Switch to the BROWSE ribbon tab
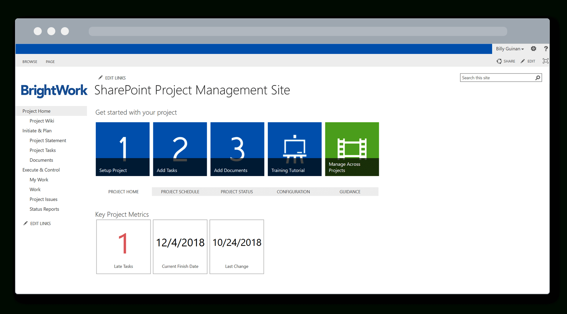The width and height of the screenshot is (567, 314). coord(30,62)
